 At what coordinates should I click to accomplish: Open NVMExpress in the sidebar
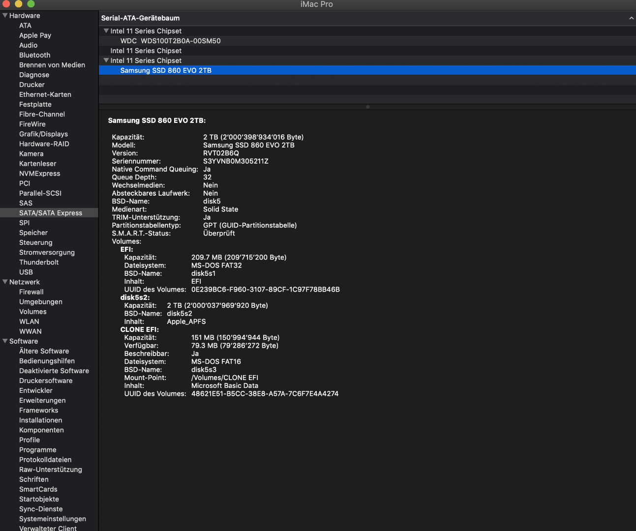coord(39,174)
